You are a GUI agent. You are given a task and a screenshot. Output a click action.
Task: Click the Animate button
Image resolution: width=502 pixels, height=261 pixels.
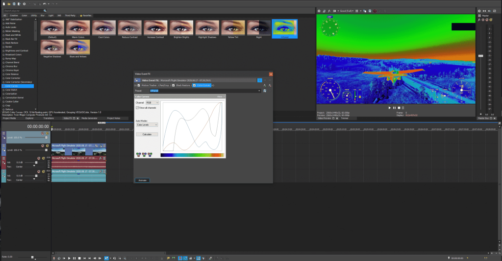click(x=142, y=180)
